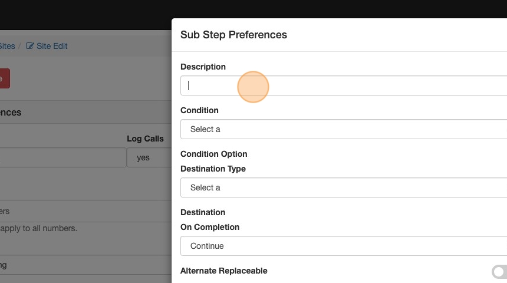Click the Site Edit pencil icon
Screen dimensions: 507x283
point(30,46)
